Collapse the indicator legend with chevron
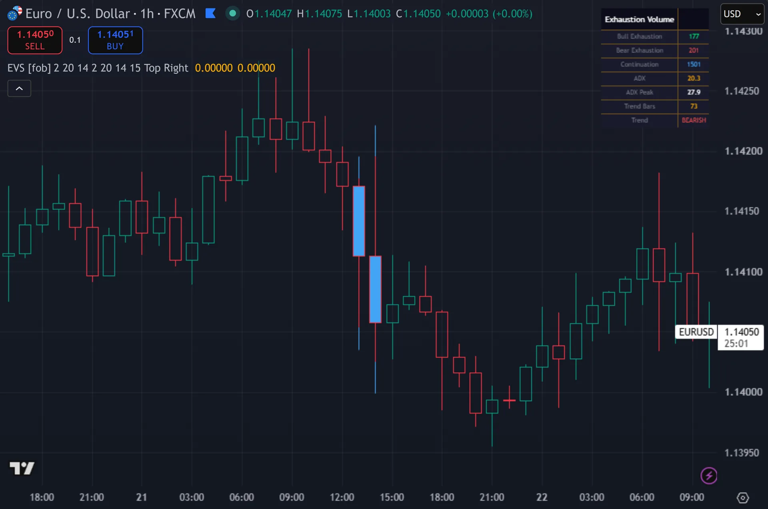 click(x=19, y=88)
